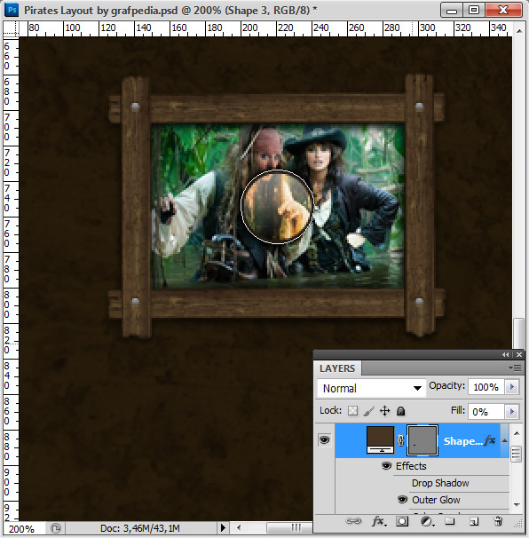Click the Opacity 100% field
This screenshot has height=538, width=529.
click(x=486, y=387)
